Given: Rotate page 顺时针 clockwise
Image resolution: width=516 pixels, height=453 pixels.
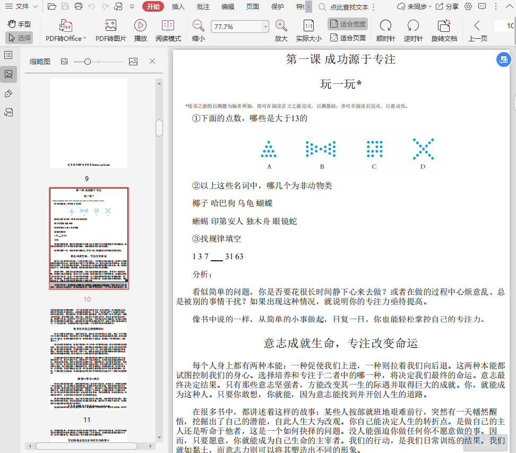Looking at the screenshot, I should pyautogui.click(x=386, y=31).
